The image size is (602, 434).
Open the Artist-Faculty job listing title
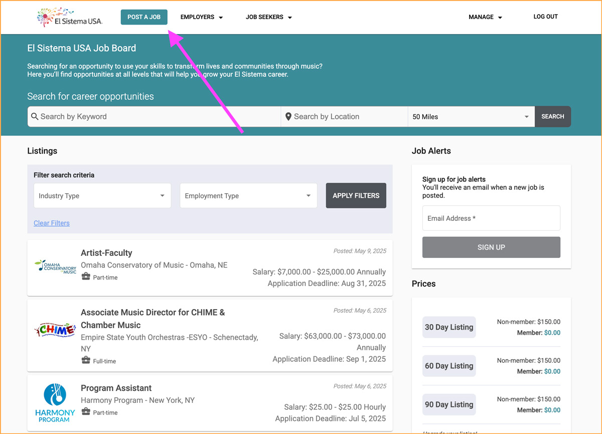pyautogui.click(x=106, y=253)
